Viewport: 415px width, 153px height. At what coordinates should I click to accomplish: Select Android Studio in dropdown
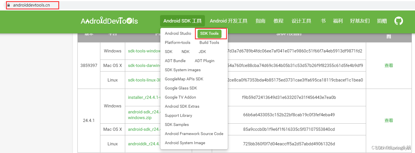pos(178,33)
